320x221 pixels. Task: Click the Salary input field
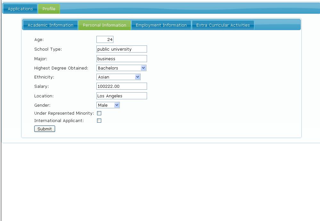122,86
